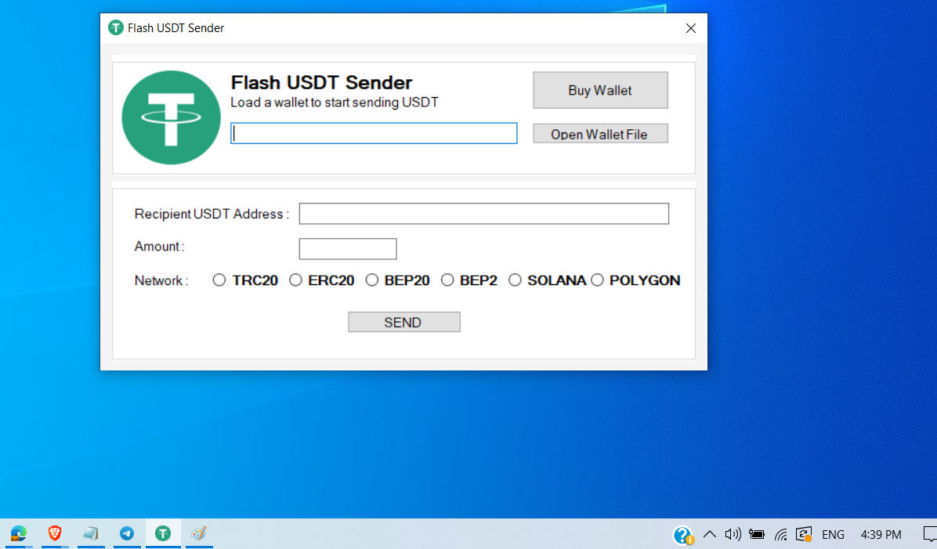
Task: Click the Tether app taskbar icon
Action: pyautogui.click(x=162, y=533)
